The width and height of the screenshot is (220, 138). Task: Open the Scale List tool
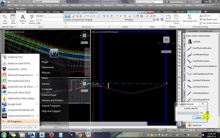tap(205, 16)
